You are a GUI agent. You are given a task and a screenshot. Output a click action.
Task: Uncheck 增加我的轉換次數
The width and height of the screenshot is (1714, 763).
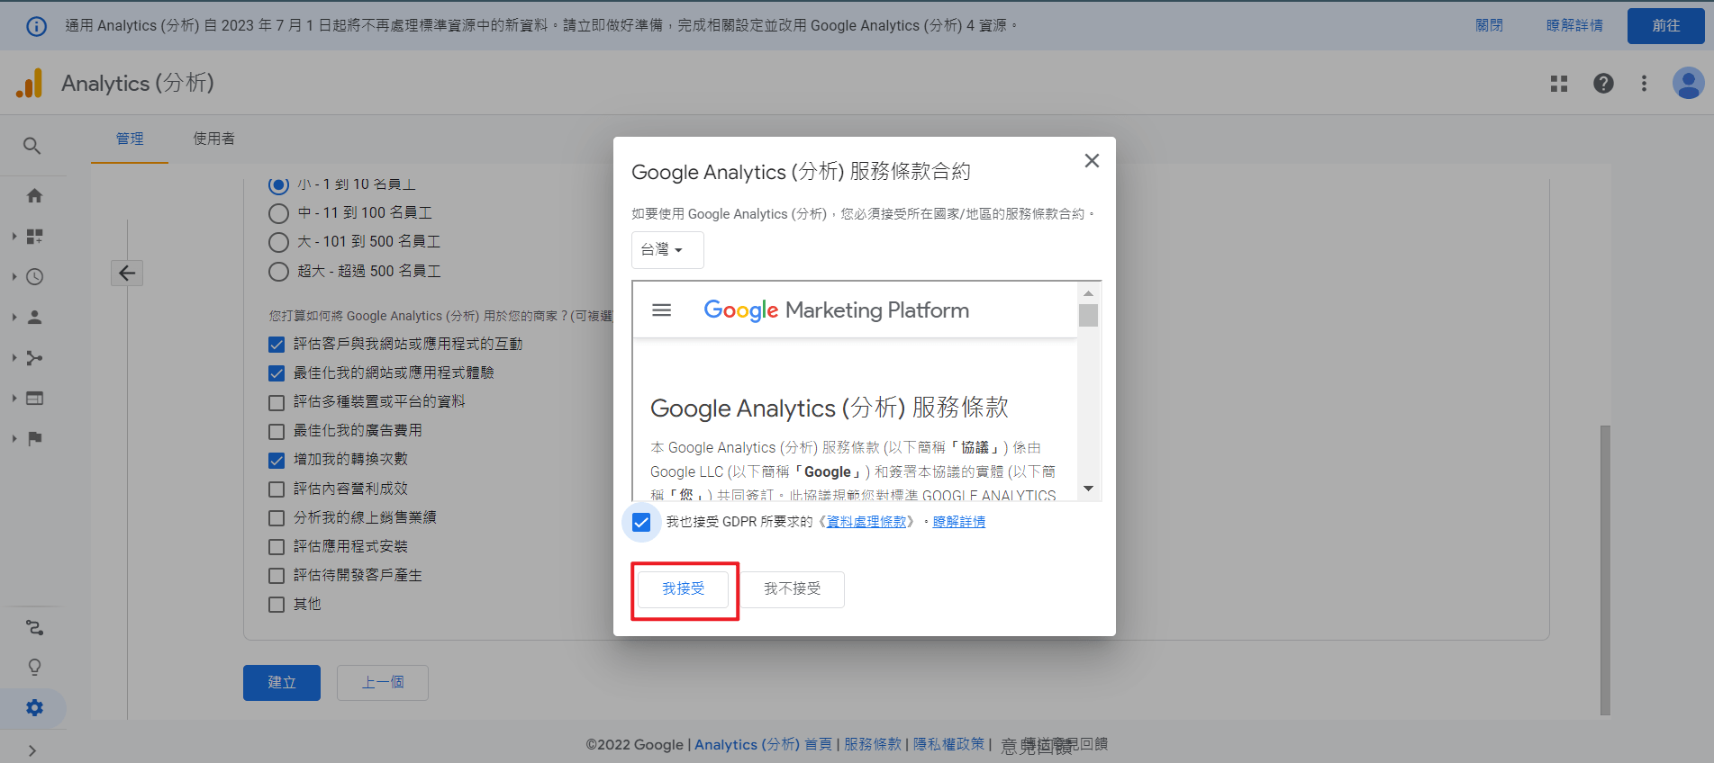pos(277,460)
